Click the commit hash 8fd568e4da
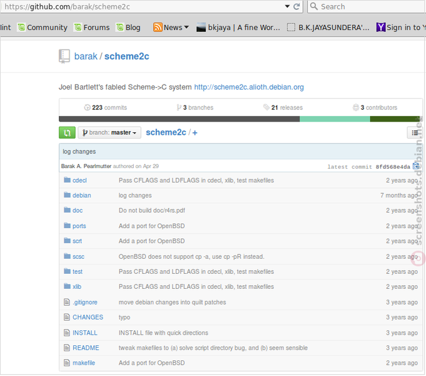The image size is (426, 376). coord(393,167)
